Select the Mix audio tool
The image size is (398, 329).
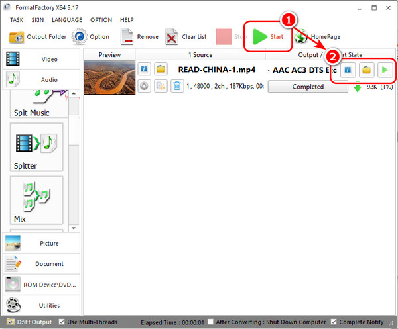[x=36, y=201]
